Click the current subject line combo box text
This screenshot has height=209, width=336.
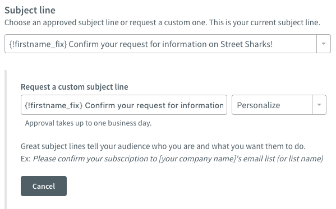141,44
